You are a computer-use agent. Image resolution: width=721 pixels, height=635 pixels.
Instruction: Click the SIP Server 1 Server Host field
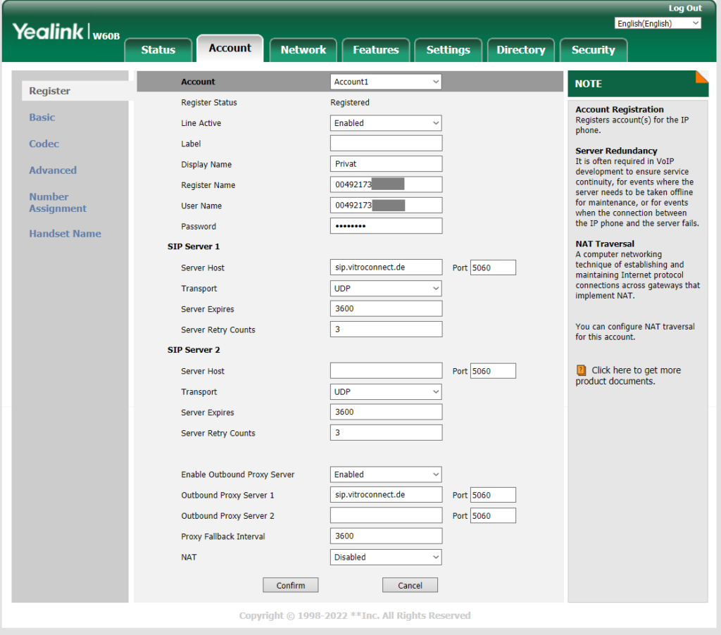386,268
